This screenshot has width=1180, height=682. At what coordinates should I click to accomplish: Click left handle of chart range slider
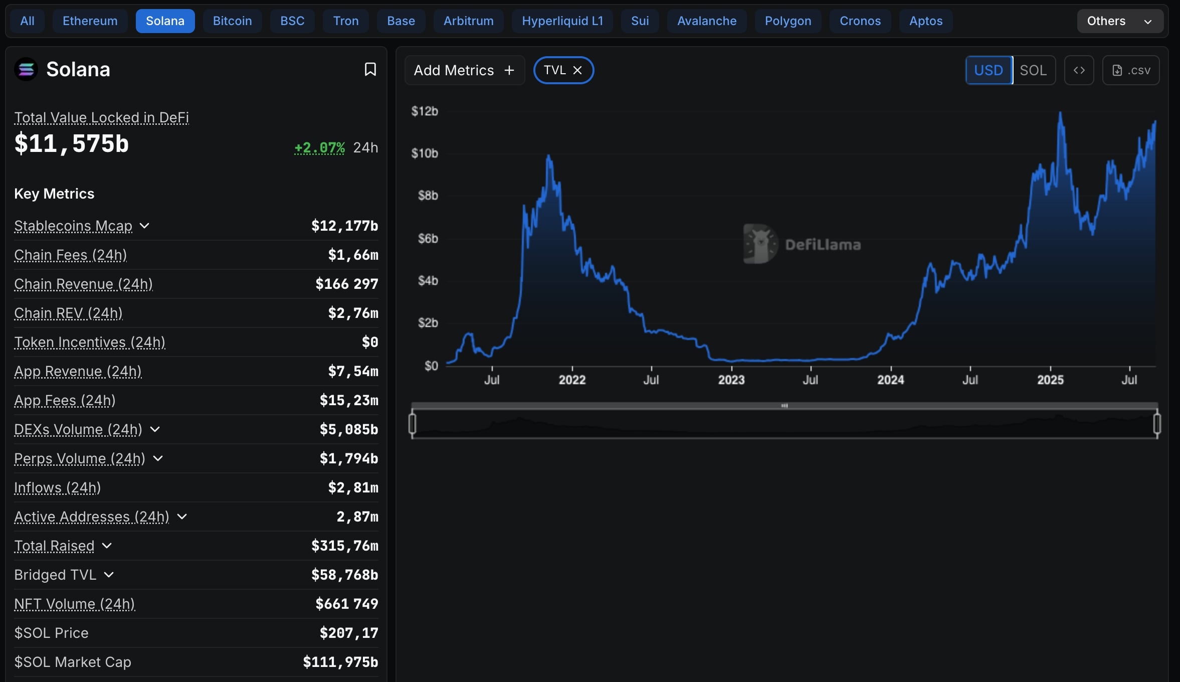pos(413,424)
